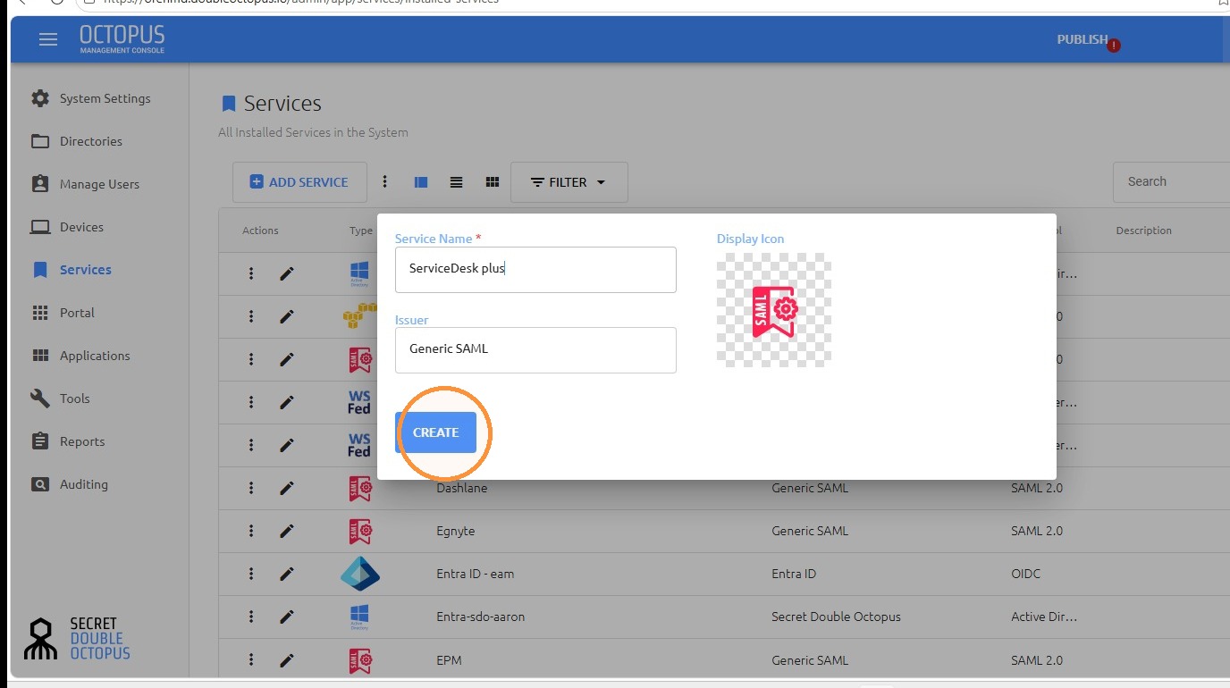The height and width of the screenshot is (688, 1230).
Task: Click the Octopus Management Console logo
Action: [122, 39]
